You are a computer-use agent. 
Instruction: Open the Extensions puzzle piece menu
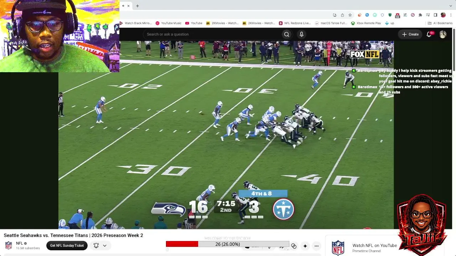point(420,15)
